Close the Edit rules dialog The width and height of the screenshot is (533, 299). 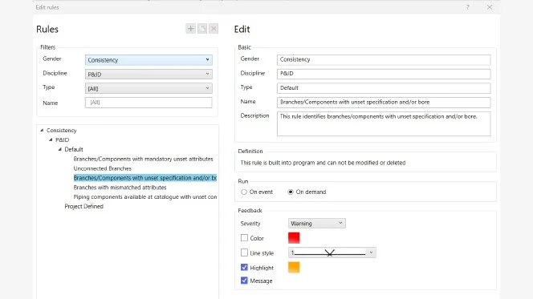point(490,7)
